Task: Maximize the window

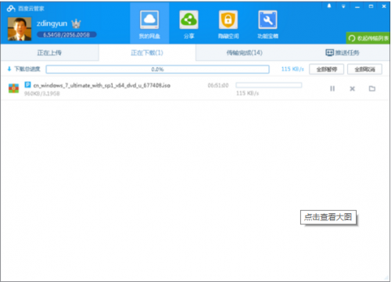Action: [371, 6]
